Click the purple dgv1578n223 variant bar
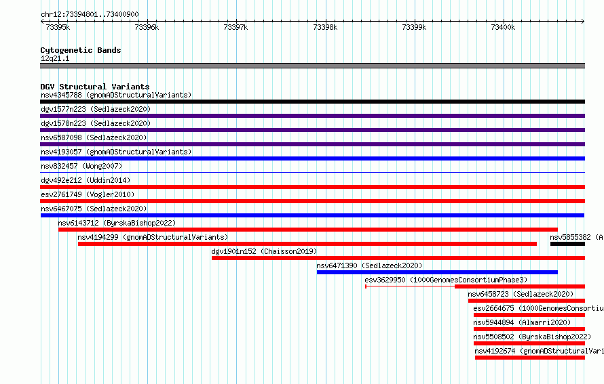 pyautogui.click(x=312, y=130)
